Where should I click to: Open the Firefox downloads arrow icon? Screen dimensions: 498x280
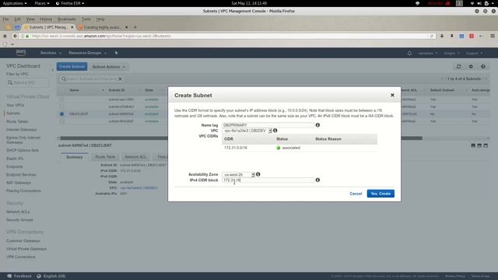[442, 36]
